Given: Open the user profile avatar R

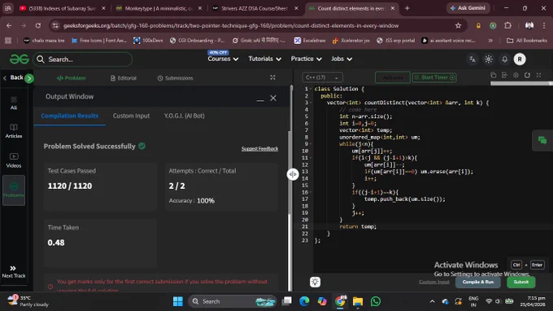Looking at the screenshot, I should [520, 59].
